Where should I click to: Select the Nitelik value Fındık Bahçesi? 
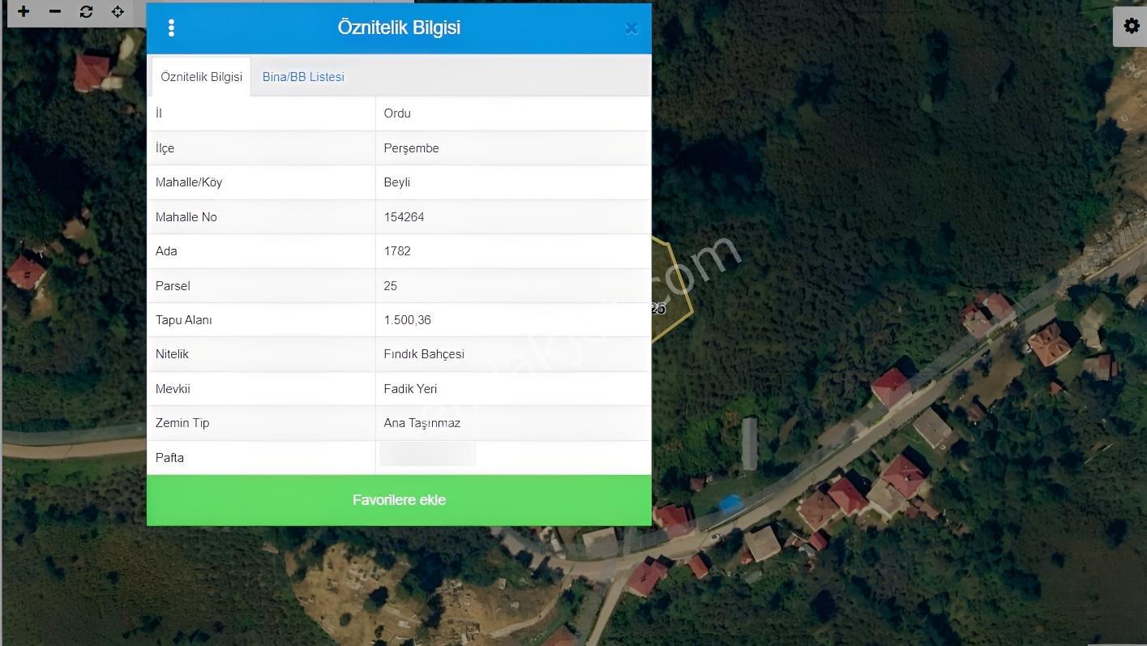(x=424, y=354)
